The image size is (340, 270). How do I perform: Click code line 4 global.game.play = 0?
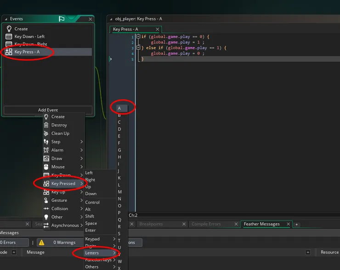pyautogui.click(x=177, y=53)
